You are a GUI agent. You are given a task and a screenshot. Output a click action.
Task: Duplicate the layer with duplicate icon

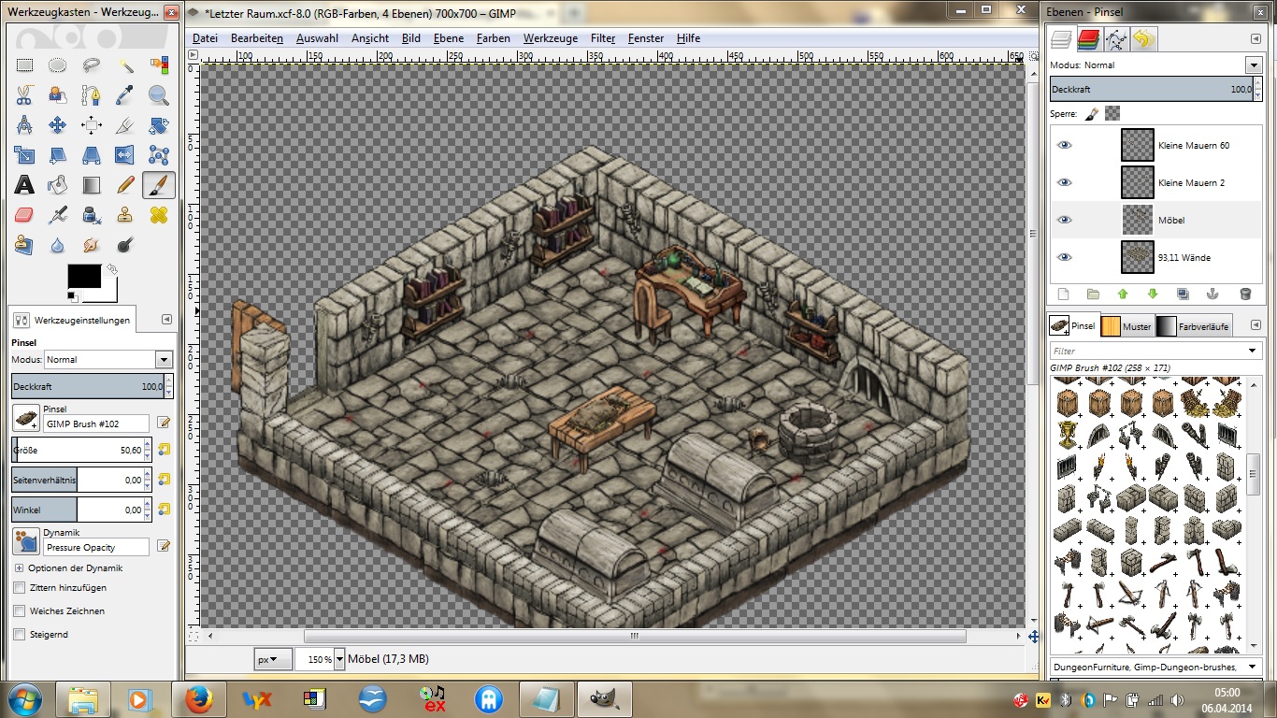pos(1183,294)
